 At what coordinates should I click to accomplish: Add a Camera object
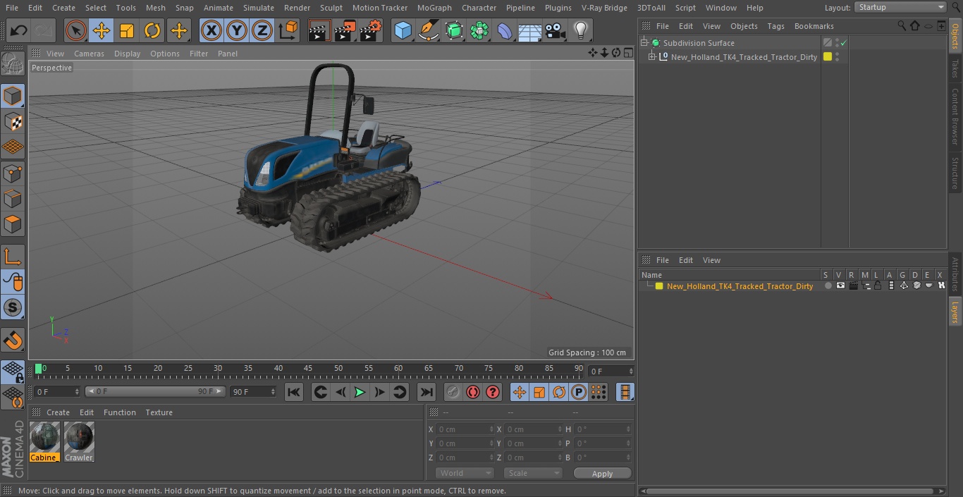click(556, 30)
